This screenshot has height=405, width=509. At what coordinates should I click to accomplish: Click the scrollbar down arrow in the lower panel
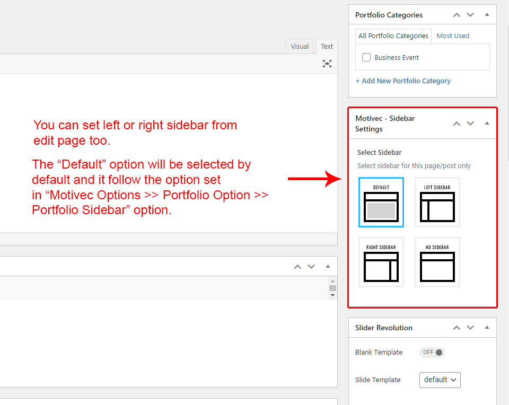[x=332, y=295]
